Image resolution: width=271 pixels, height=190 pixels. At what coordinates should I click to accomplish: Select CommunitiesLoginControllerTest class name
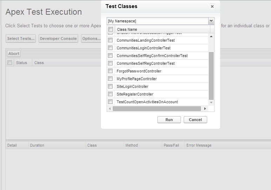pyautogui.click(x=144, y=48)
